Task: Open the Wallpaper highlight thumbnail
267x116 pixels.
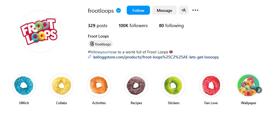Action: 248,86
